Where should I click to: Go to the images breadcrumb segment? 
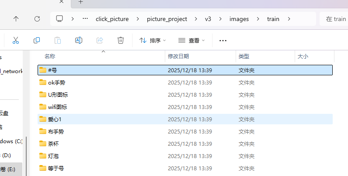pos(239,19)
